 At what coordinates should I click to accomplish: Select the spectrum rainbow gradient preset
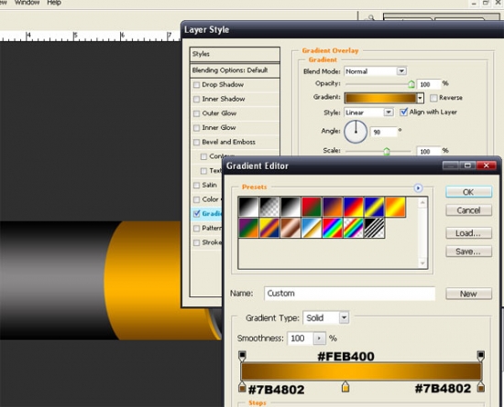333,228
